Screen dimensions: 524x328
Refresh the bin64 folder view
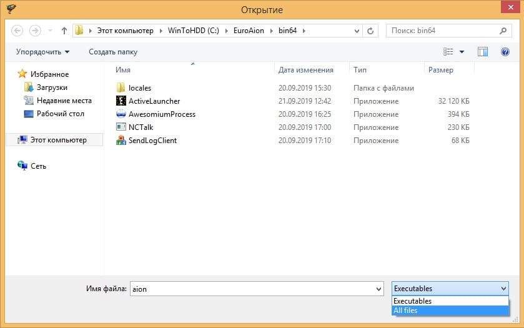[x=370, y=30]
